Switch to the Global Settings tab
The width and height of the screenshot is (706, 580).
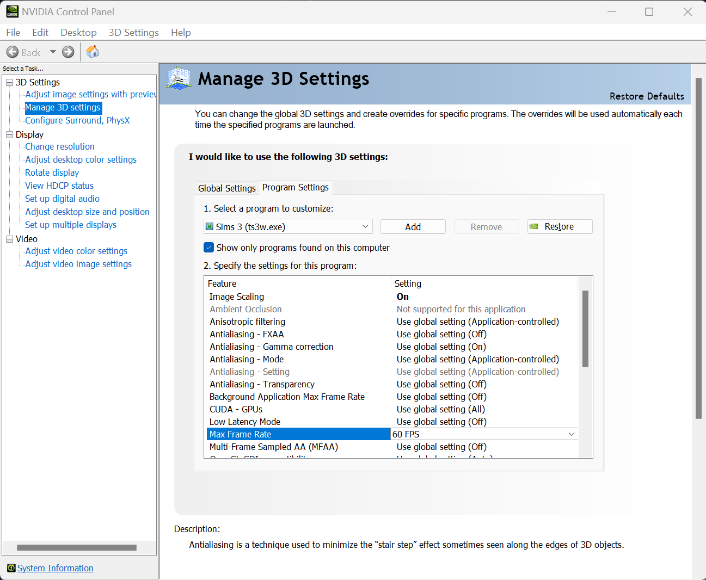(x=226, y=188)
